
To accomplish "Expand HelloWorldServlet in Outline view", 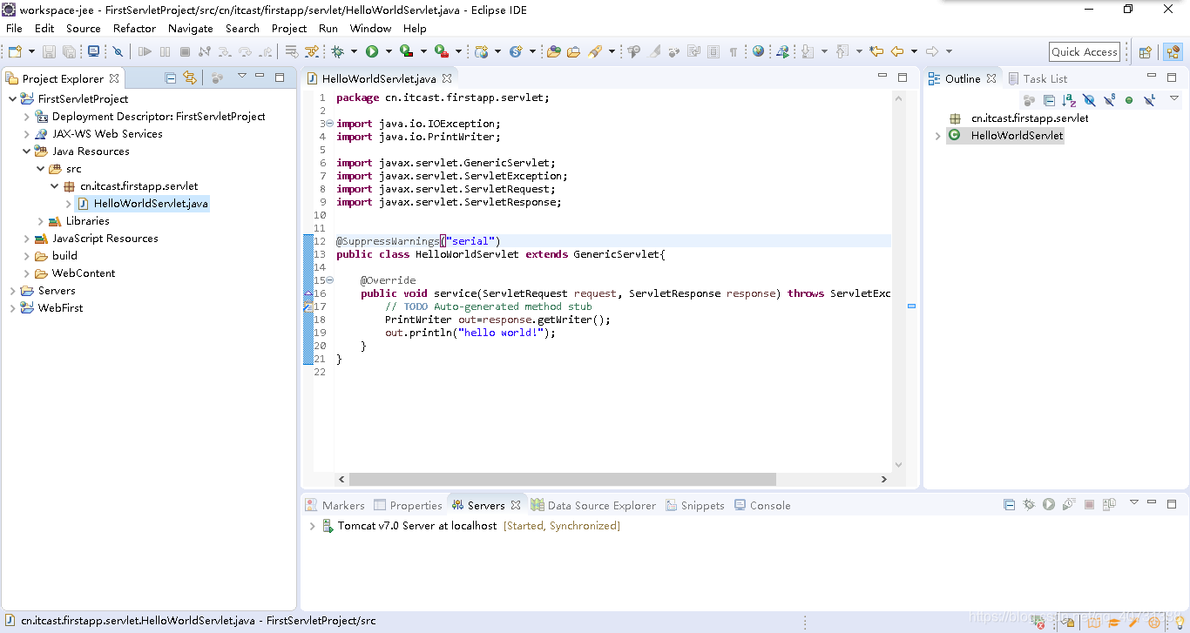I will pyautogui.click(x=937, y=136).
